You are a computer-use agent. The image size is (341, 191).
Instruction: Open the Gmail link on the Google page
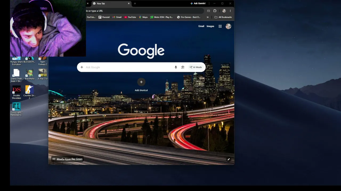coord(201,26)
